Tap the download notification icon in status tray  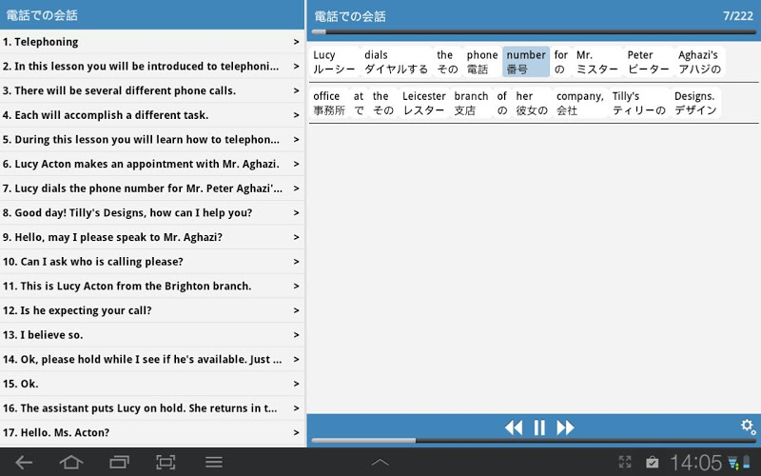tap(732, 463)
